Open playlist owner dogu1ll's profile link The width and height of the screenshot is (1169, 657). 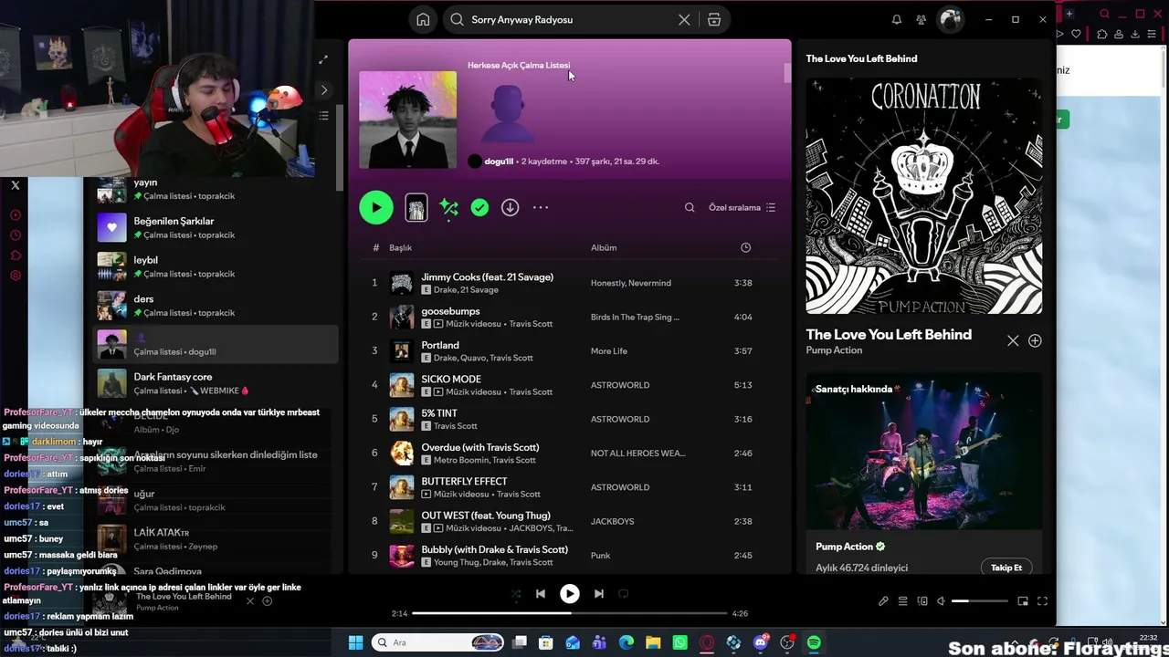500,162
